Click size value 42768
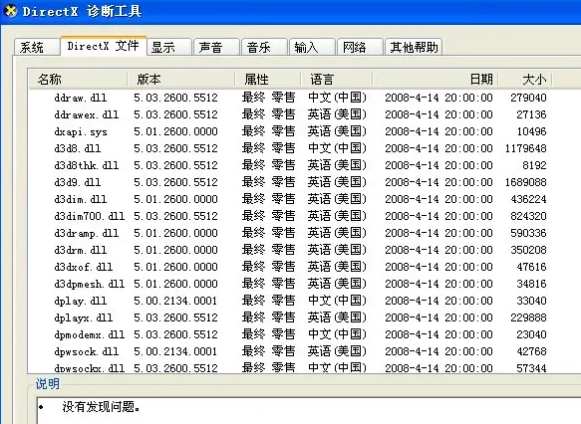This screenshot has width=581, height=424. click(531, 351)
